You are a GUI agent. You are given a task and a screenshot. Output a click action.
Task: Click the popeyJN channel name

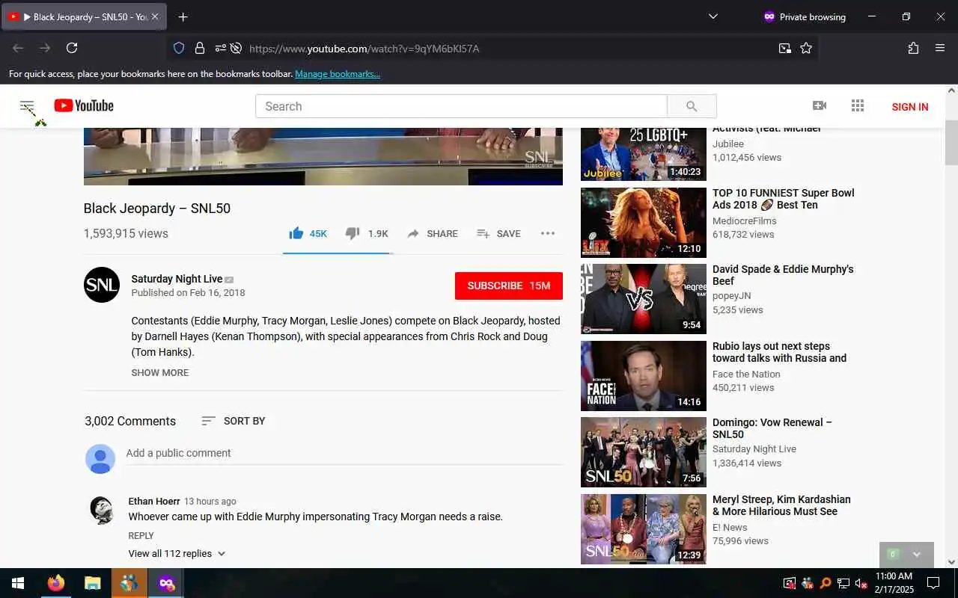coord(732,296)
